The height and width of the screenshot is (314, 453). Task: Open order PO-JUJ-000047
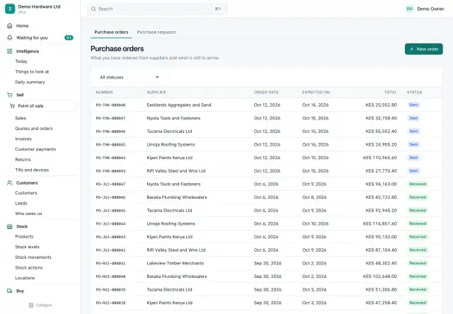click(110, 184)
